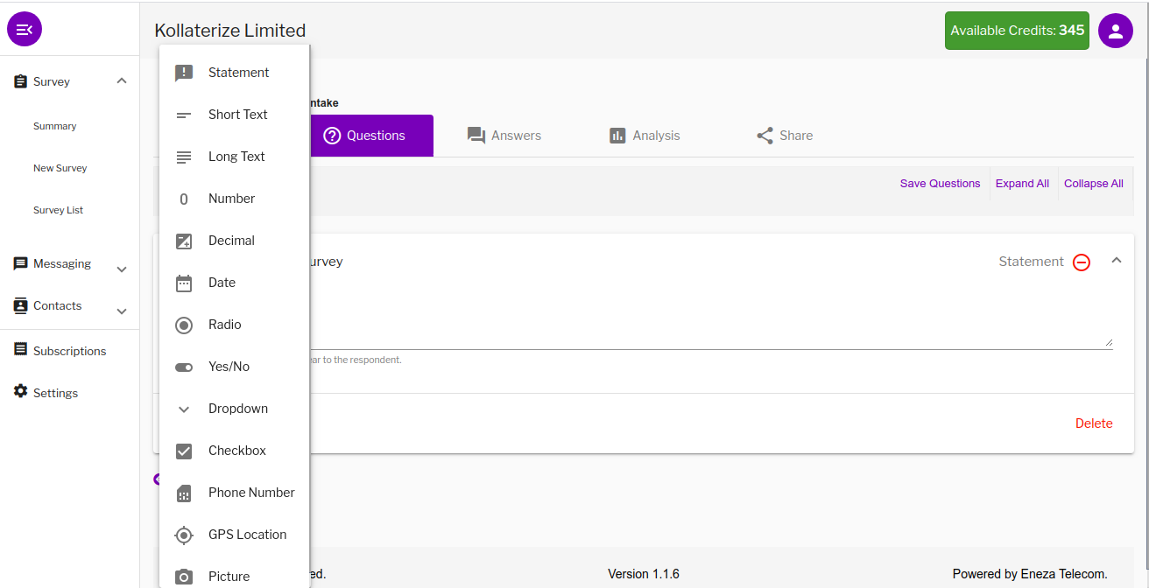Expand the Contacts sidebar section
The height and width of the screenshot is (588, 1149).
(122, 311)
